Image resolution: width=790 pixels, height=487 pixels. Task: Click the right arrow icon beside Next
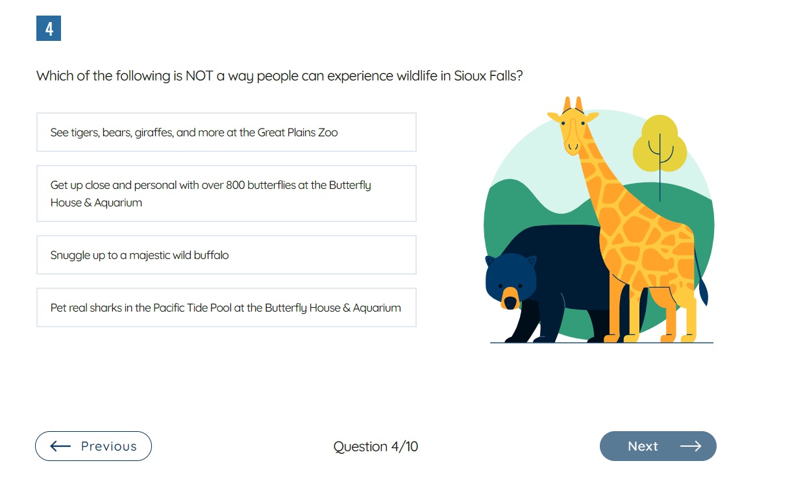[x=691, y=446]
